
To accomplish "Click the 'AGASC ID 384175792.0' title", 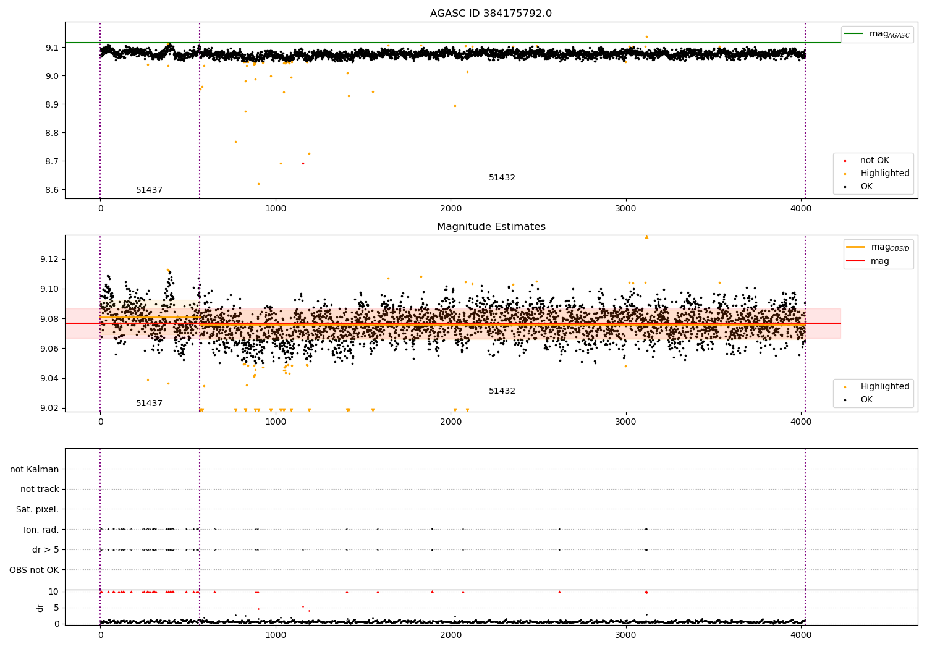I will (x=491, y=14).
